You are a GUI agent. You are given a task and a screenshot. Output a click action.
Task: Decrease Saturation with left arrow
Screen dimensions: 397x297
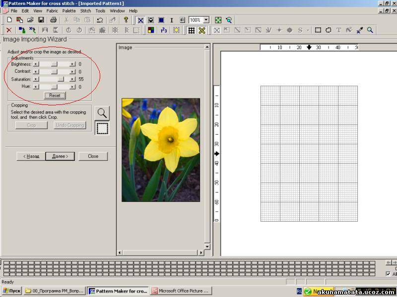coord(36,79)
